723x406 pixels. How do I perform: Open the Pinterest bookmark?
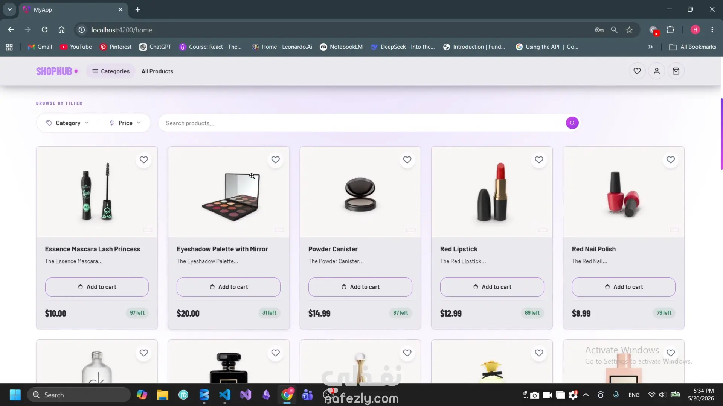tap(115, 47)
